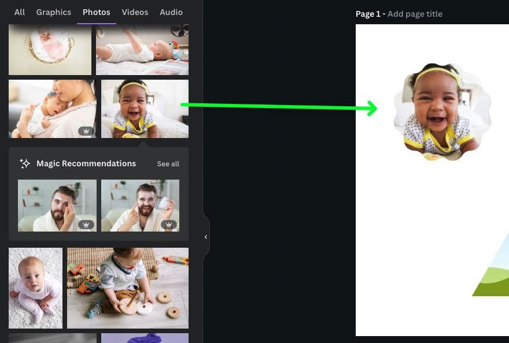The height and width of the screenshot is (343, 509).
Task: Select the mother holding newborn photo
Action: point(53,109)
